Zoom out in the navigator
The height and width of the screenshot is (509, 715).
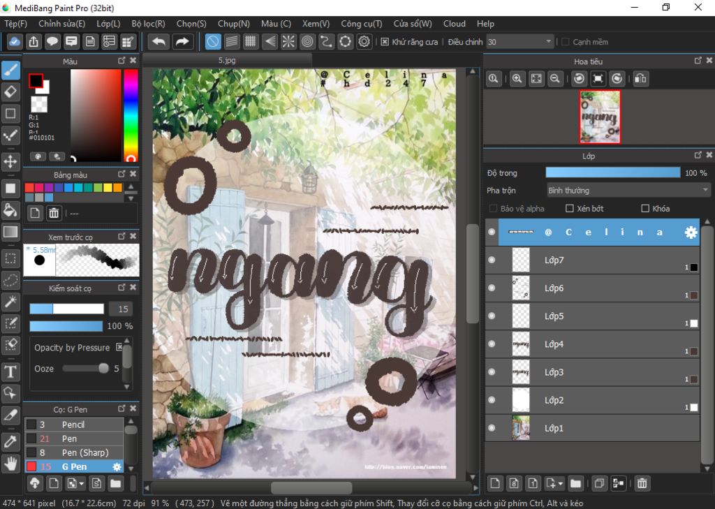click(555, 78)
